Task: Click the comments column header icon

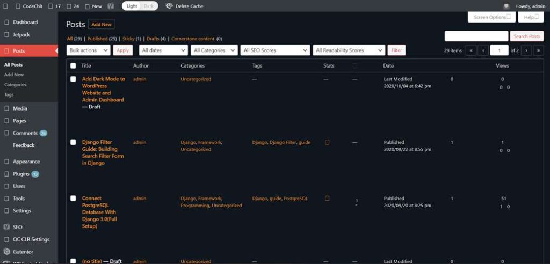Action: pyautogui.click(x=355, y=66)
